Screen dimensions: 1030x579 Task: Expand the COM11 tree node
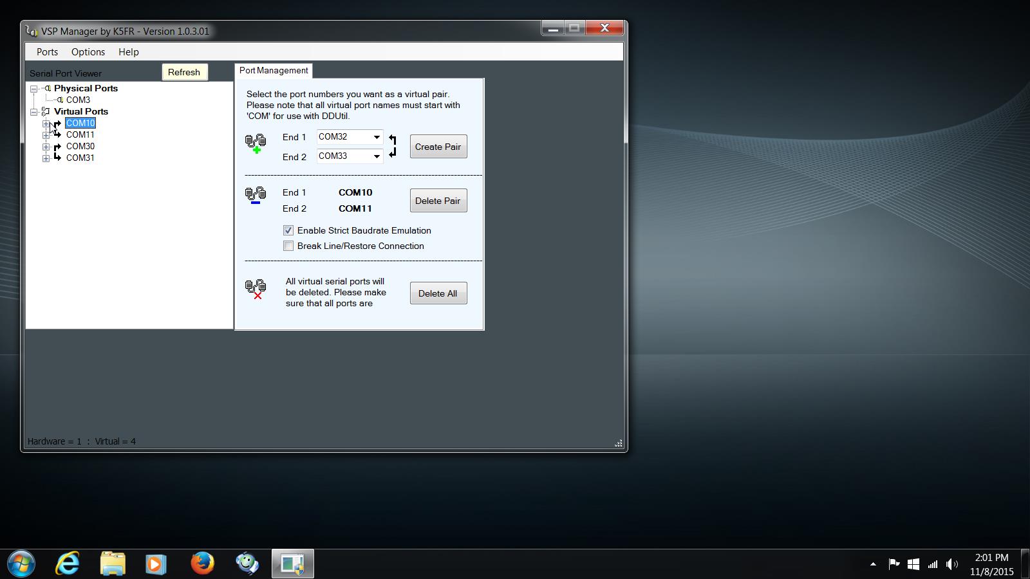point(46,135)
